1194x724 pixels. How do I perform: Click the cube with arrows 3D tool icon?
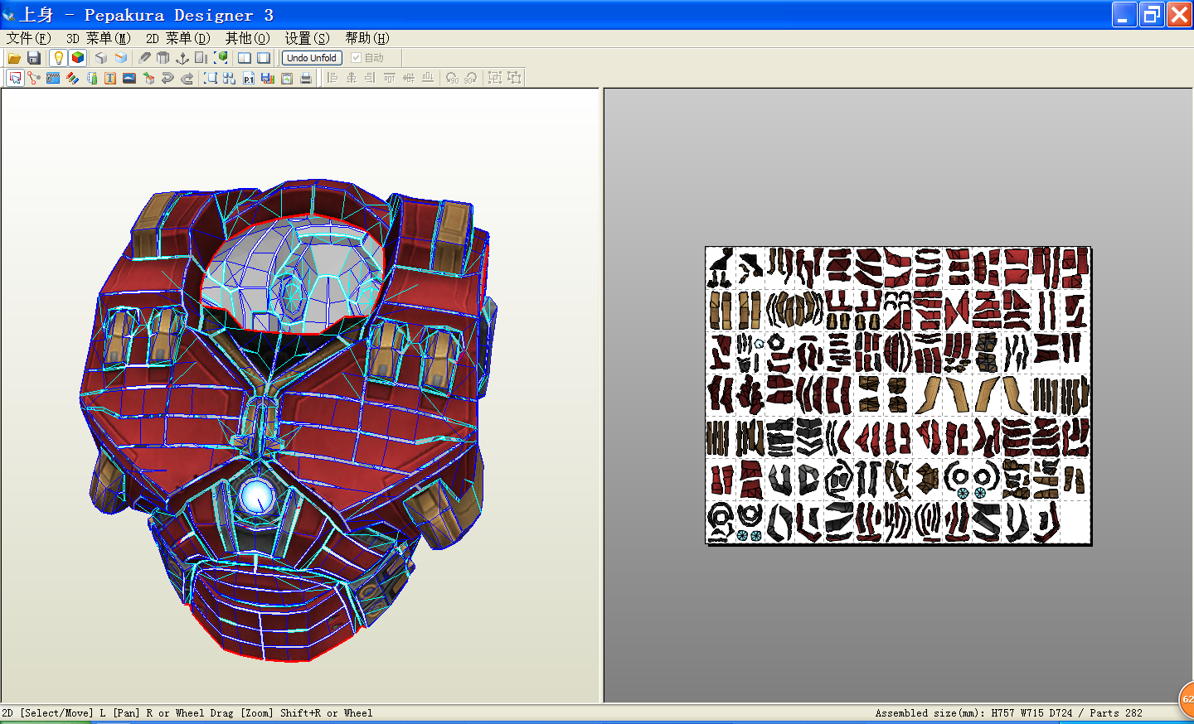tap(148, 78)
